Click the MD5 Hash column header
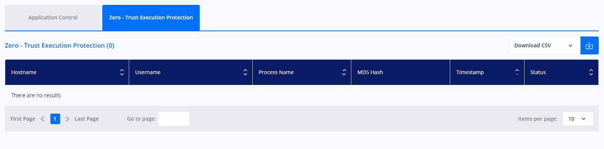This screenshot has width=604, height=149. 401,72
